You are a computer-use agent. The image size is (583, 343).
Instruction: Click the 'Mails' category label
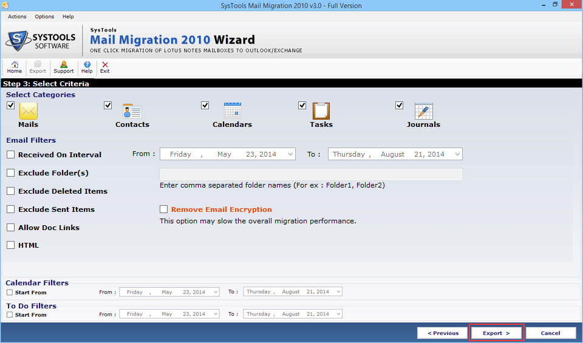29,124
